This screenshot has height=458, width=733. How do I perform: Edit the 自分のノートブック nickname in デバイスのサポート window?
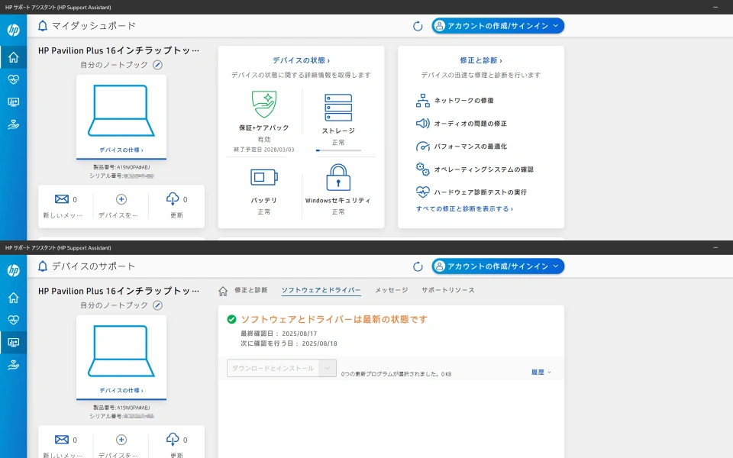point(158,305)
